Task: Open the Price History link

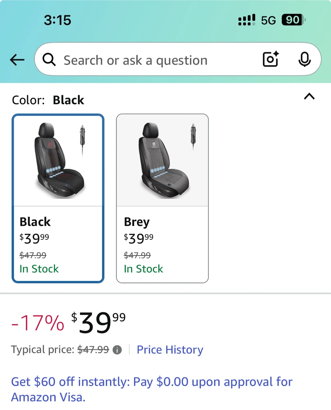Action: pyautogui.click(x=170, y=350)
